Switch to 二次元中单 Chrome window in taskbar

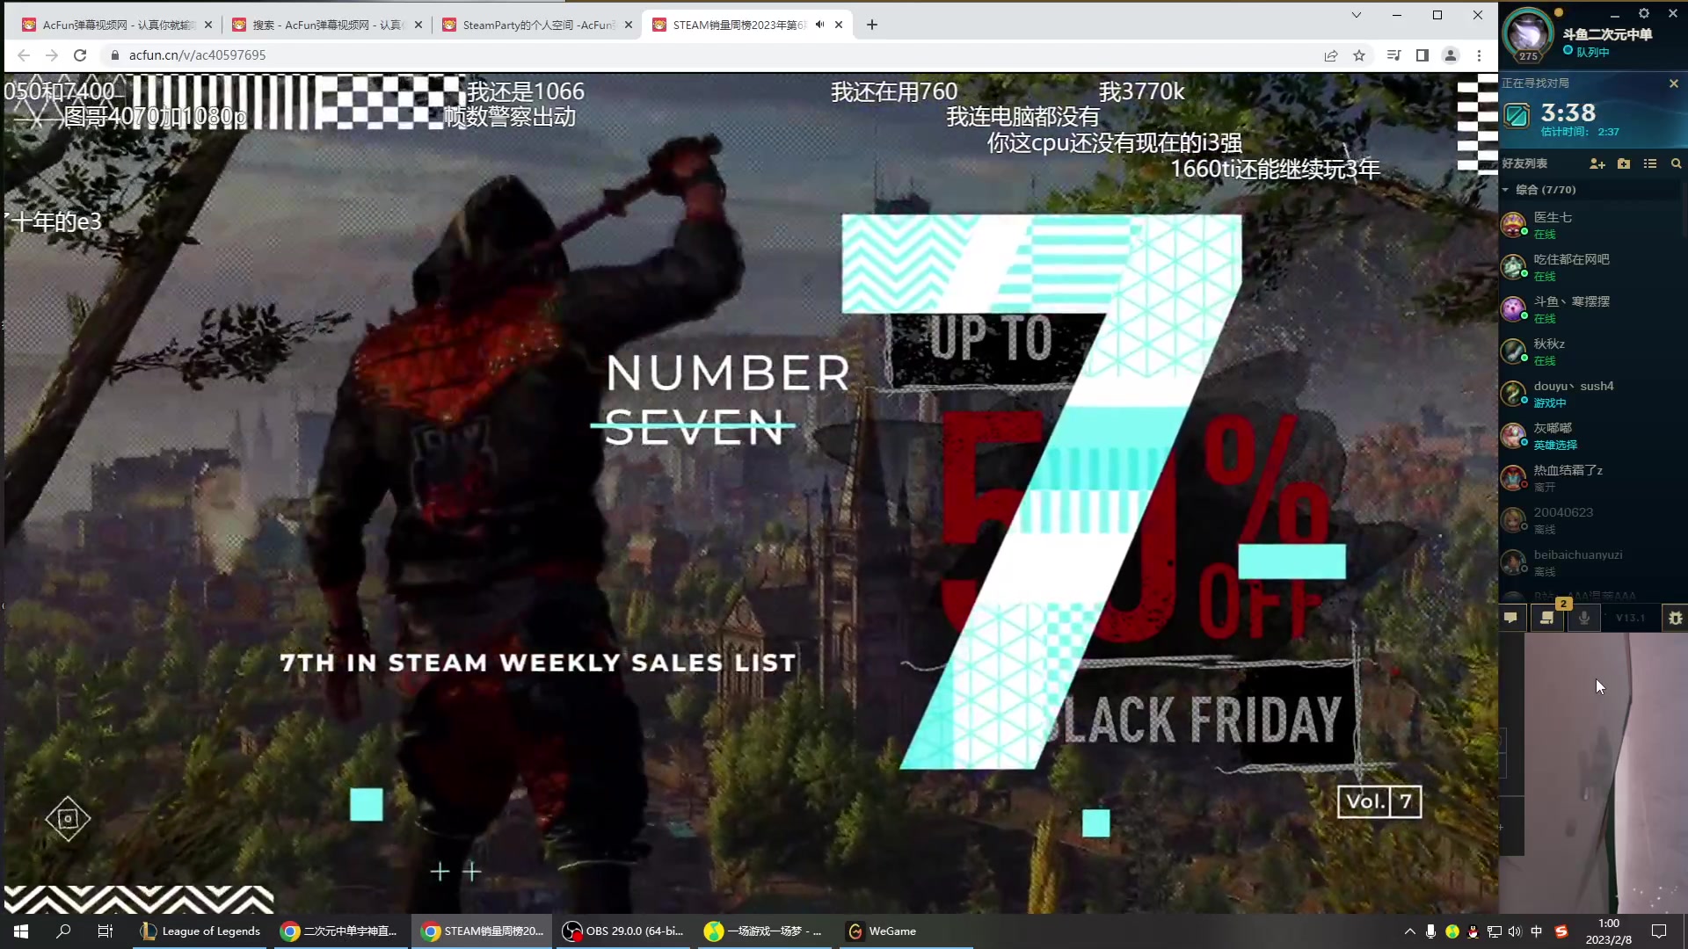[x=339, y=931]
